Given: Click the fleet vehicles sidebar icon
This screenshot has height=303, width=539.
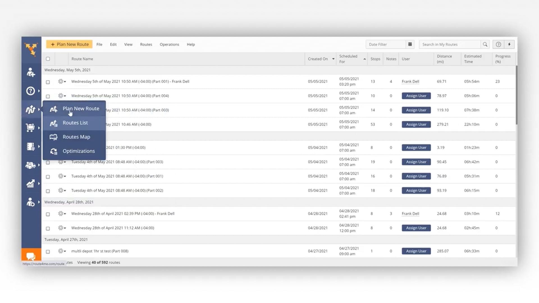Looking at the screenshot, I should point(30,165).
